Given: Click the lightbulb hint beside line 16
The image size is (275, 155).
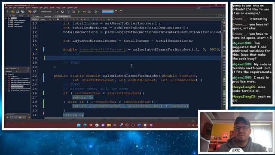Looking at the screenshot, I should pyautogui.click(x=36, y=50).
